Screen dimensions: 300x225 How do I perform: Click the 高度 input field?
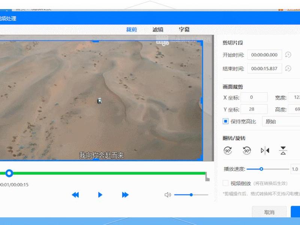(x=294, y=109)
